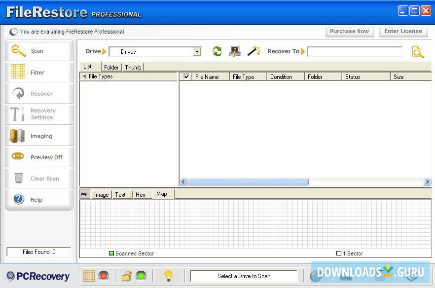
Task: Open the Filter panel
Action: [39, 72]
